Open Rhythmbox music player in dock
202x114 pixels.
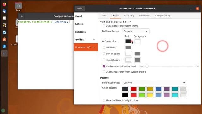coord(4,25)
